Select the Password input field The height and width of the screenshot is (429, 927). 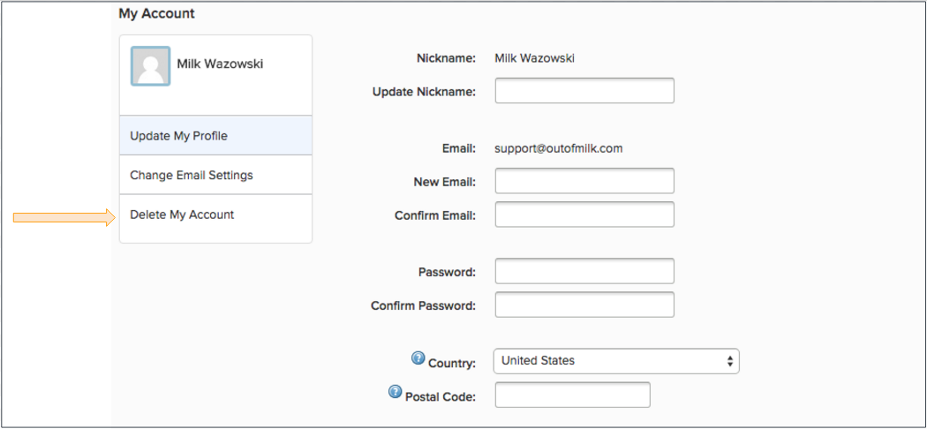[x=584, y=271]
